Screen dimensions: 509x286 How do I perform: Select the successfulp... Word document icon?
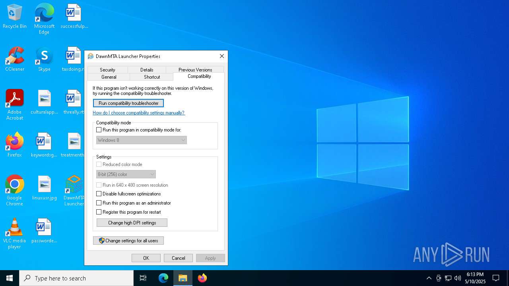(74, 17)
